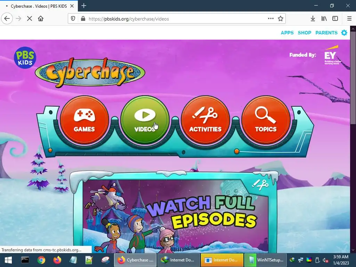
Task: Click the muted volume tray icon
Action: coord(325,260)
